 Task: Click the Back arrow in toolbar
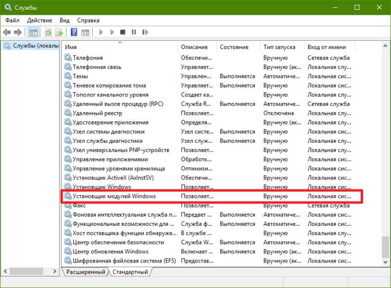[7, 32]
